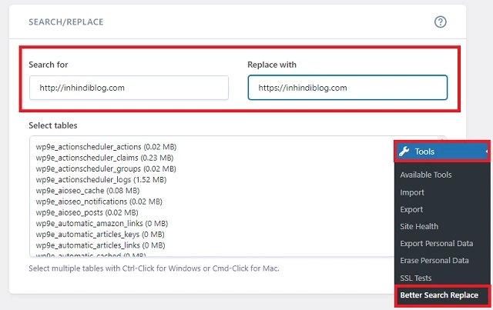Viewport: 493px width, 310px height.
Task: Open Export Personal Data item
Action: click(437, 243)
